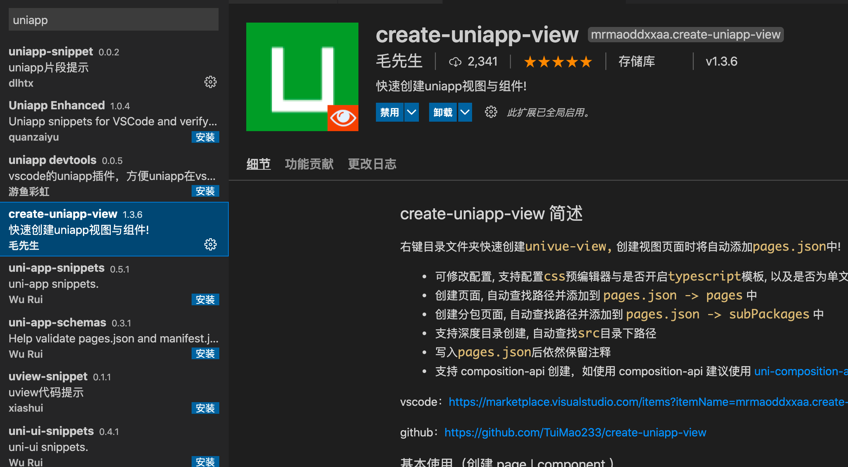Screen dimensions: 848x467
Task: Disable the extension using the 禁用 button
Action: click(x=389, y=112)
